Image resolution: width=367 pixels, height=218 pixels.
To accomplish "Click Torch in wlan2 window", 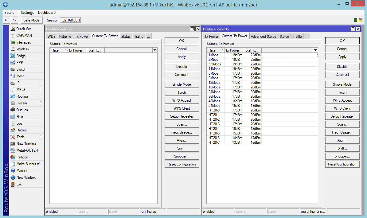I will [182, 92].
